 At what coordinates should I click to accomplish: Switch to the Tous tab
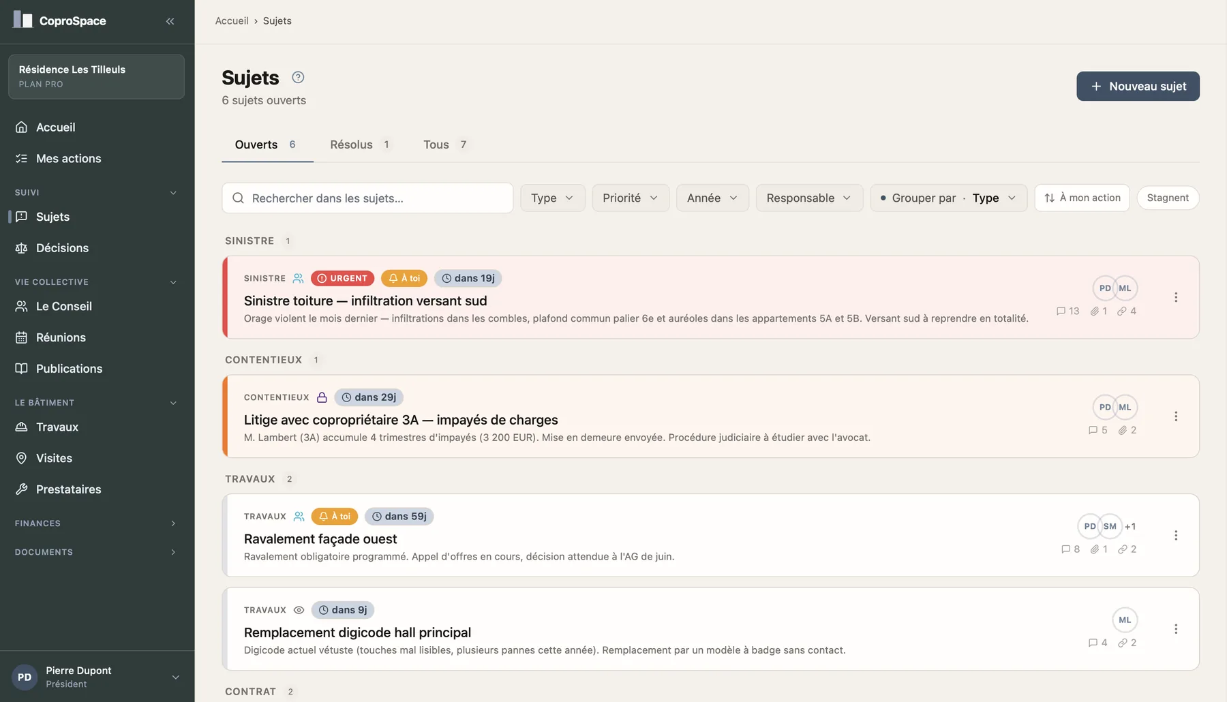click(x=445, y=144)
